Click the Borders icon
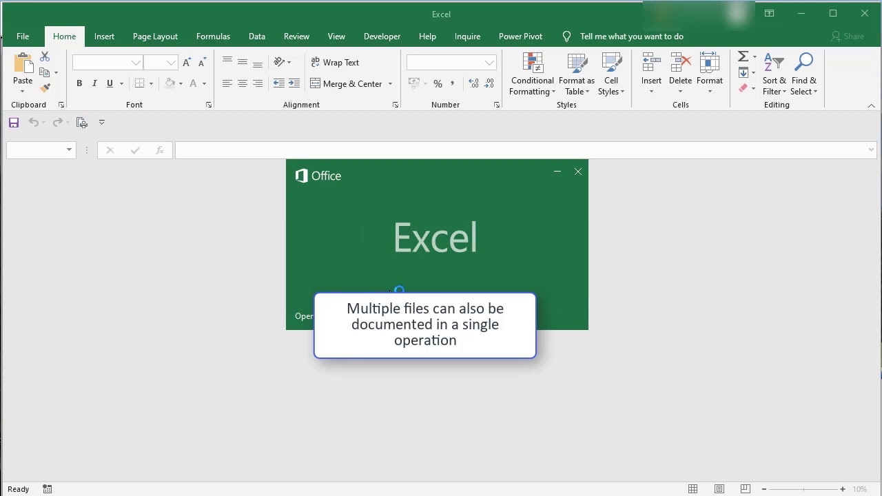Screen dimensions: 882x496 pos(140,83)
